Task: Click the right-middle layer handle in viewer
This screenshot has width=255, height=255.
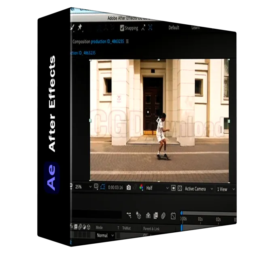Action: [229, 121]
